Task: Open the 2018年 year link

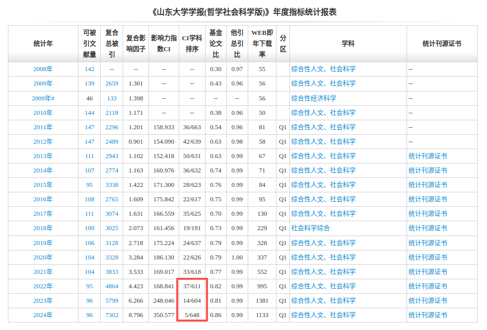Action: 43,228
